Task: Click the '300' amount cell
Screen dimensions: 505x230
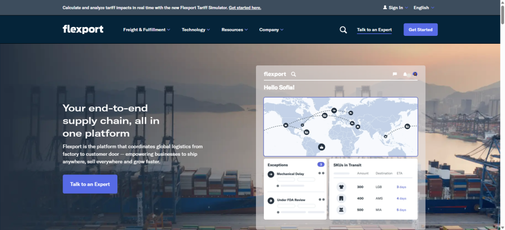Action: point(360,187)
